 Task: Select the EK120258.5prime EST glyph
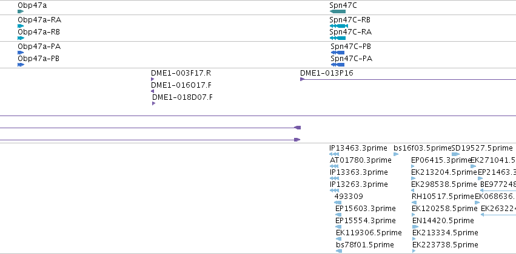pos(414,215)
